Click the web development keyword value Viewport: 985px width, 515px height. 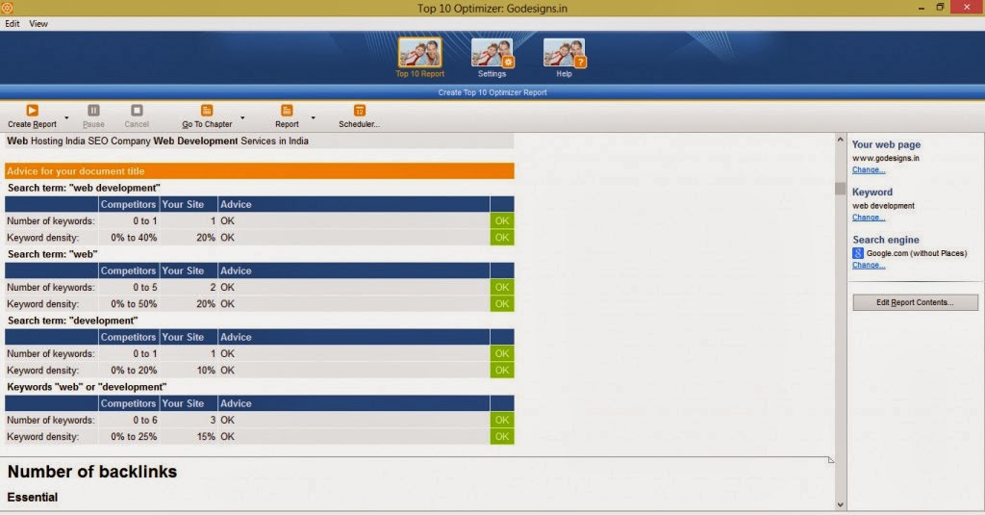883,206
